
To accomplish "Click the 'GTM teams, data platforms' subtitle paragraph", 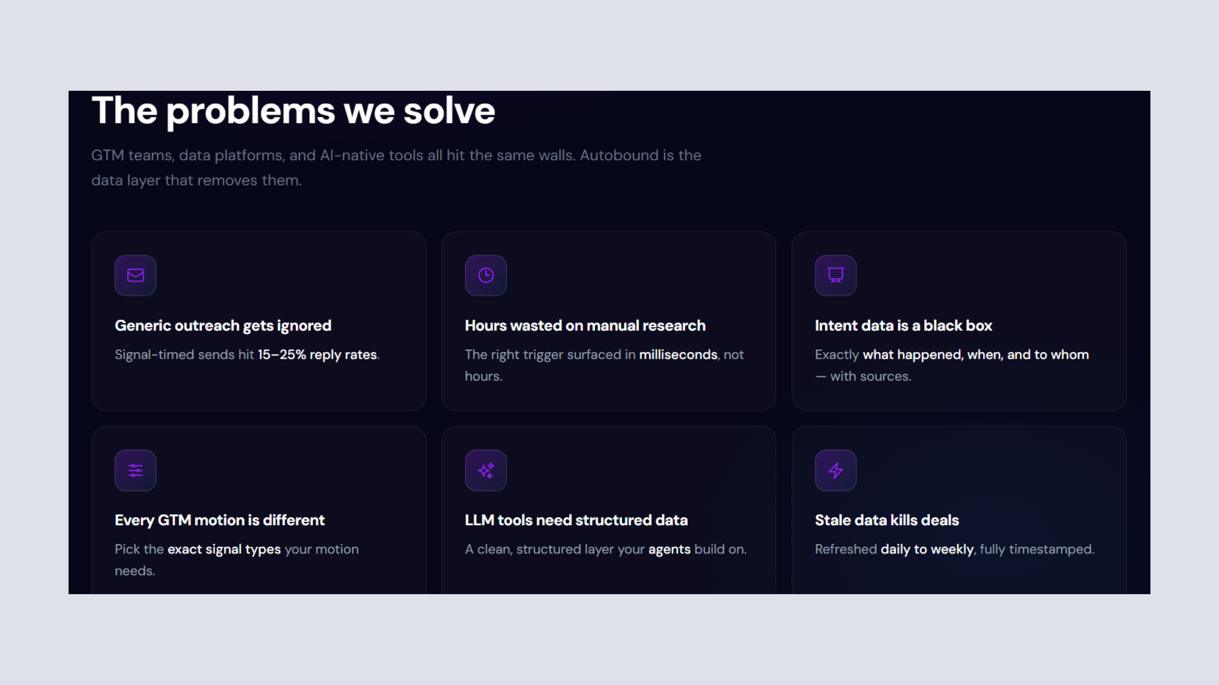I will coord(396,168).
